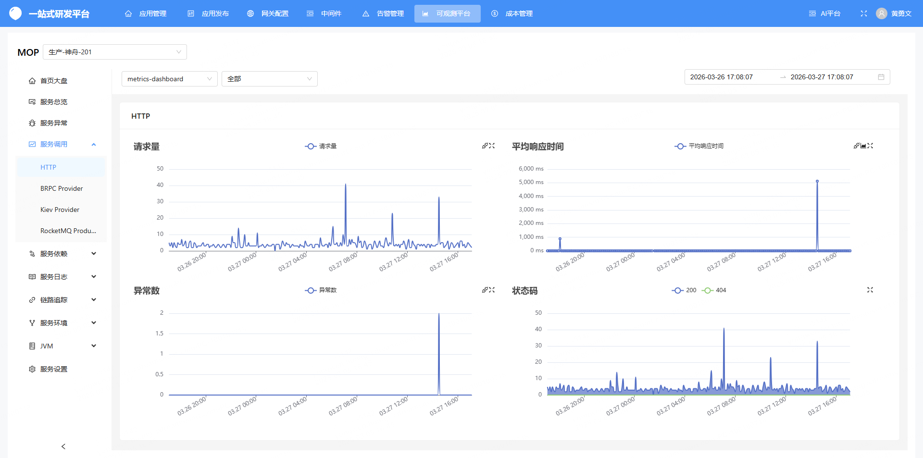Toggle the 200 status code legend series
This screenshot has width=923, height=458.
click(684, 290)
